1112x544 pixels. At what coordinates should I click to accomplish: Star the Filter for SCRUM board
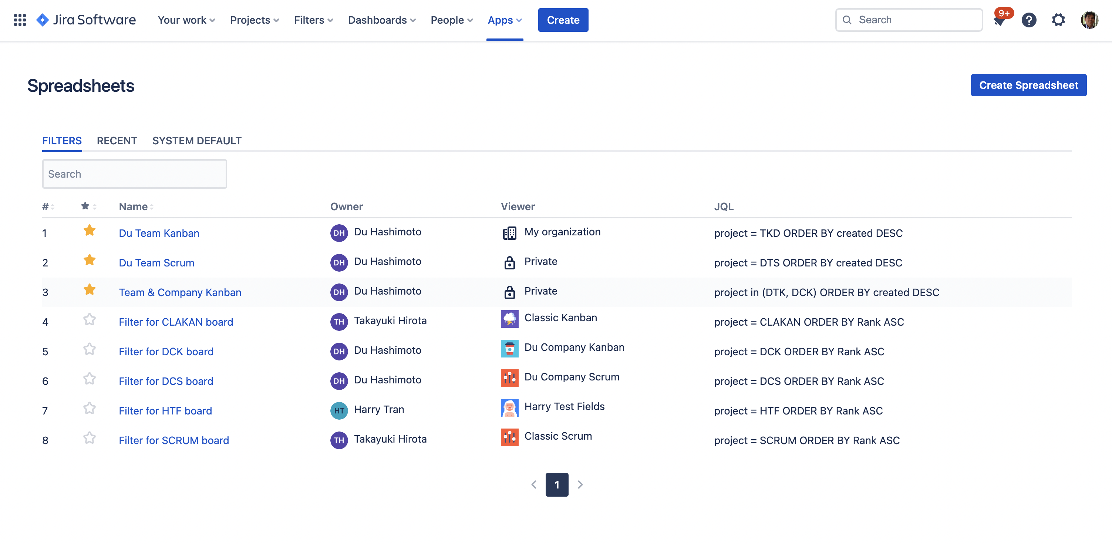tap(90, 438)
